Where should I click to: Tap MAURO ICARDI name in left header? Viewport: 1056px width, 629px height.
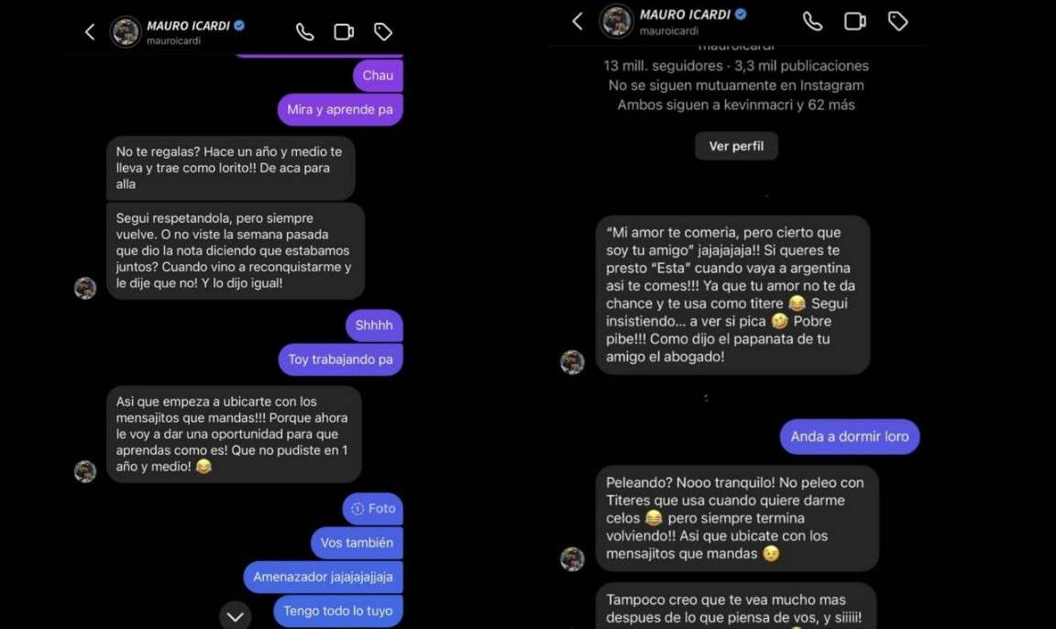coord(189,26)
